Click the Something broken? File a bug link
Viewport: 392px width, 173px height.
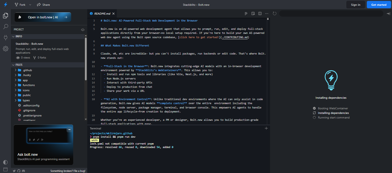pyautogui.click(x=68, y=171)
